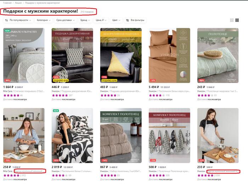Open yellow-grey decorative pillow 40x40 image
The image size is (248, 185).
(121, 55)
